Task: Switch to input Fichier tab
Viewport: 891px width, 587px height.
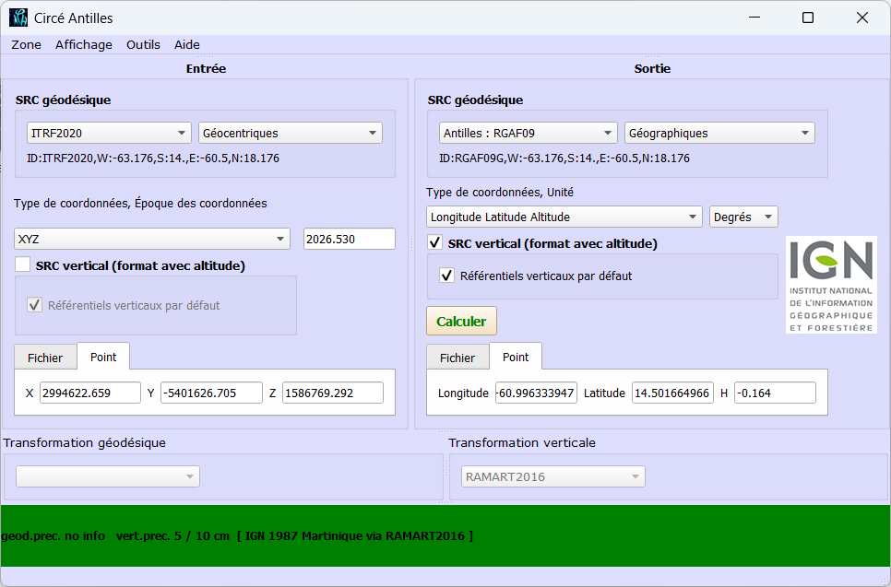Action: point(45,358)
